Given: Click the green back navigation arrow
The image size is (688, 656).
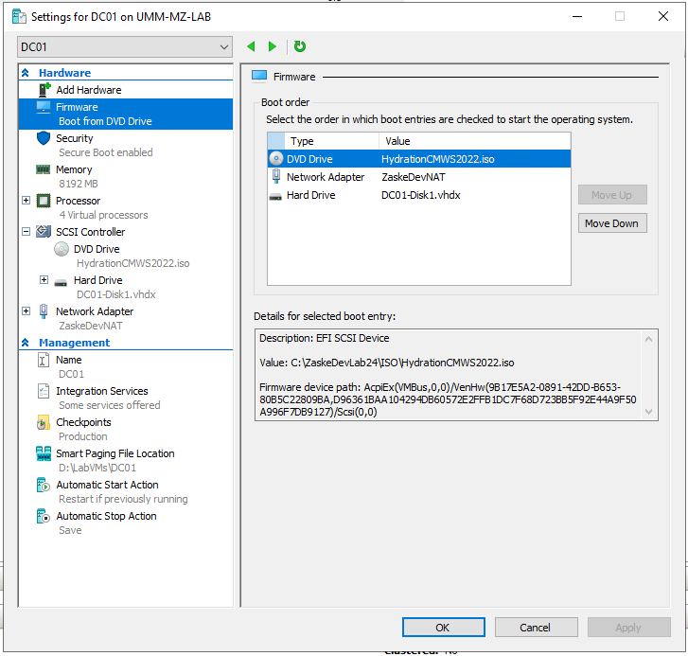Looking at the screenshot, I should (251, 46).
